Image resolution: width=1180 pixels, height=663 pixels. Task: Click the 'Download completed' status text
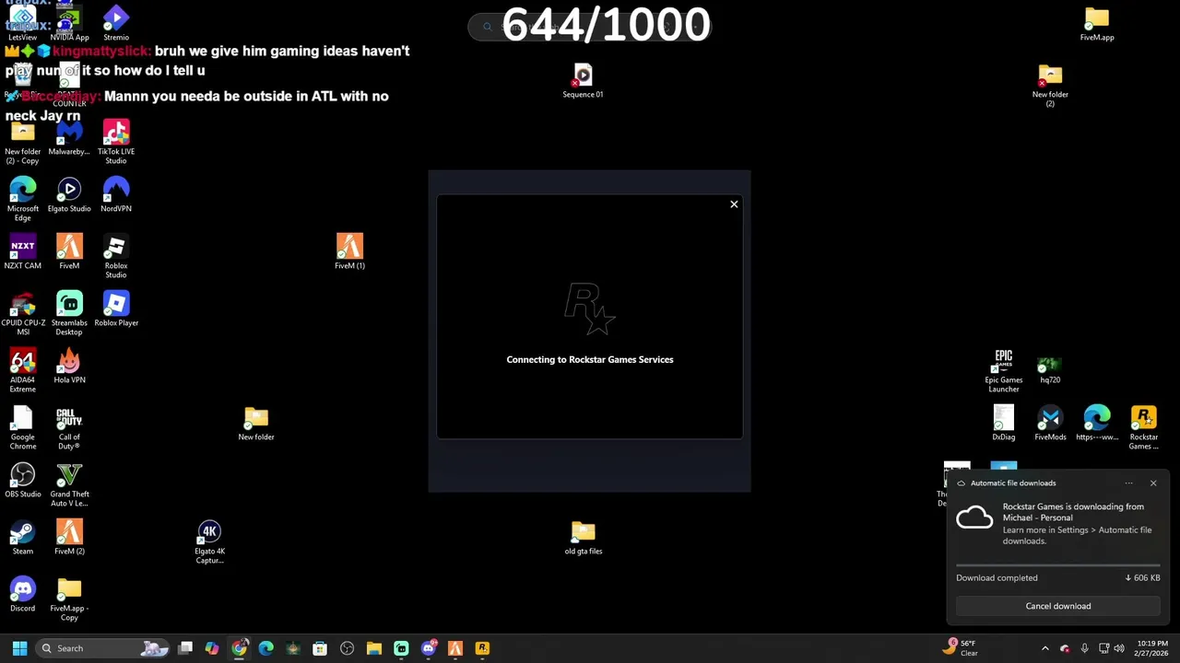click(x=997, y=577)
